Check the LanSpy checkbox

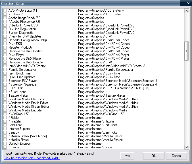(5, 132)
